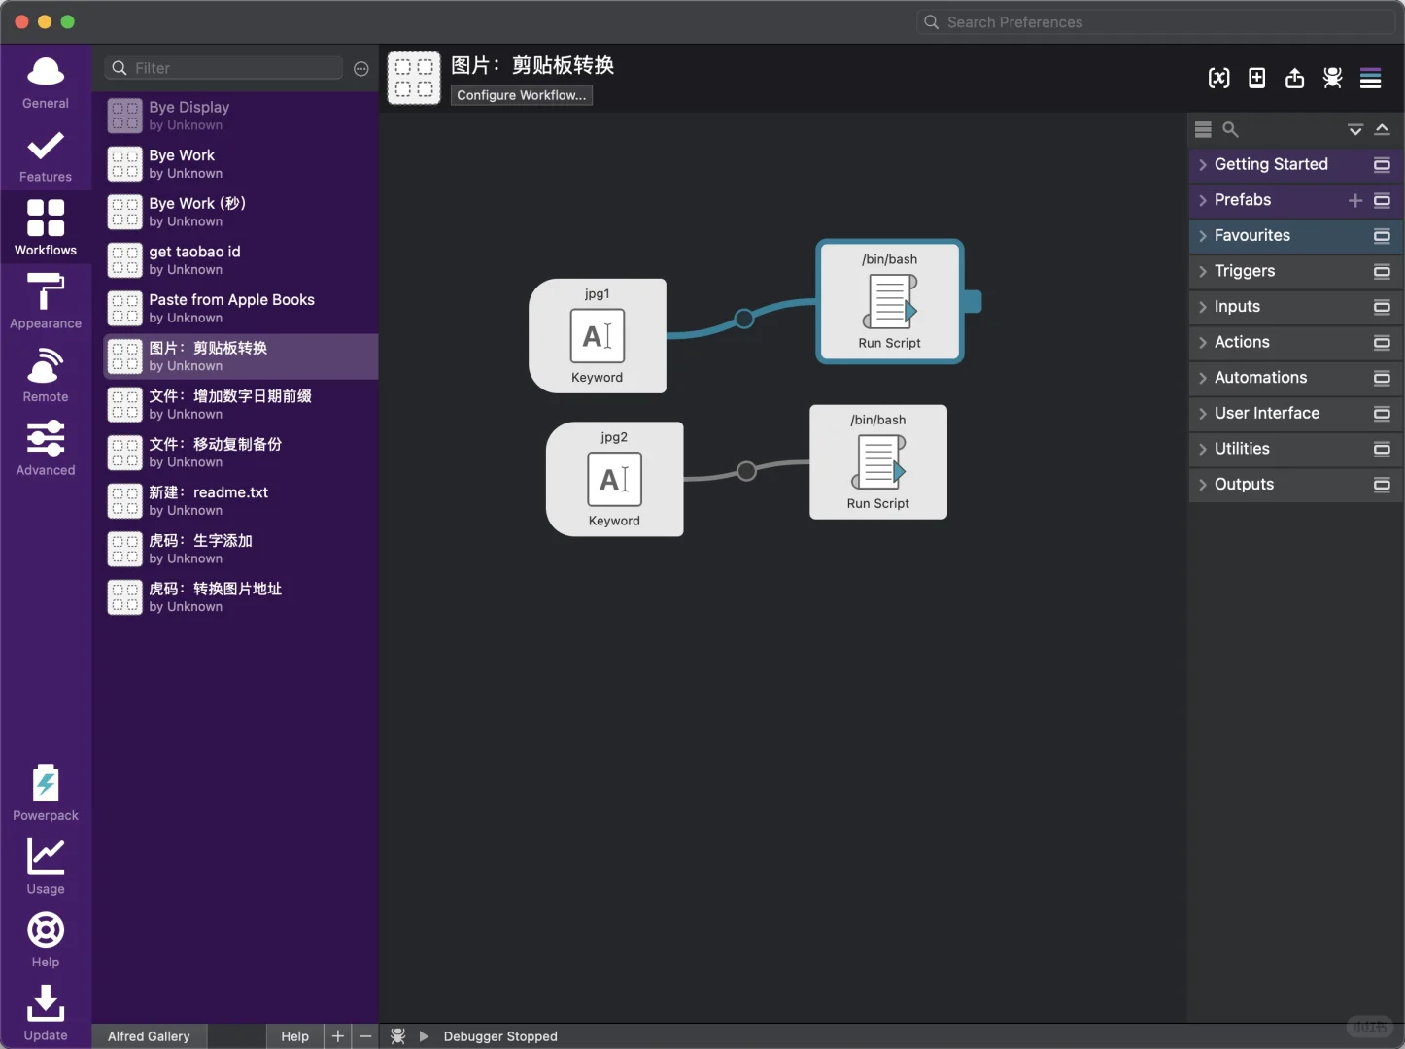
Task: Open the Usage statistics section
Action: (46, 865)
